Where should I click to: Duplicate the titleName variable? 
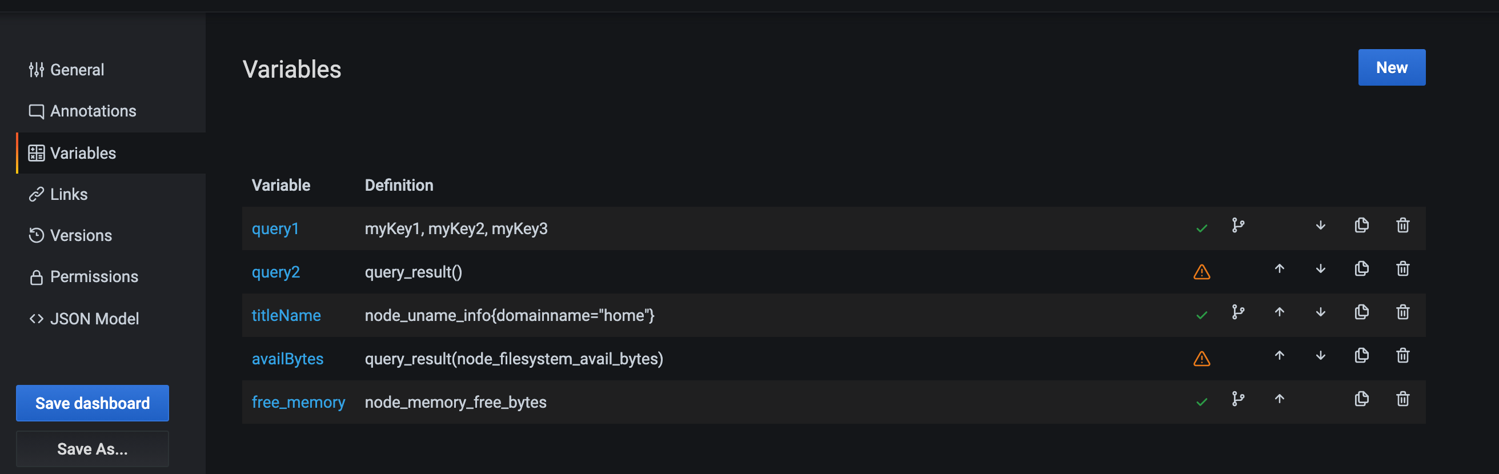[x=1361, y=312]
